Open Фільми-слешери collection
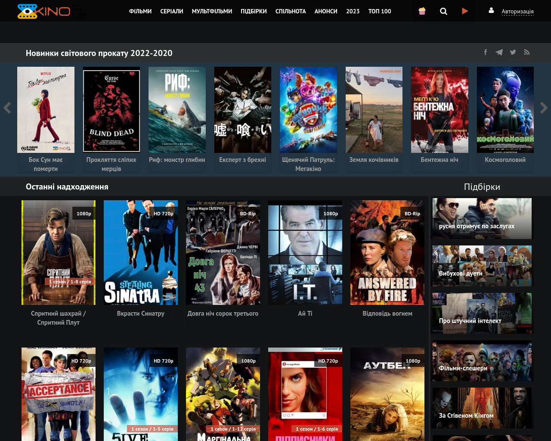 tap(482, 360)
